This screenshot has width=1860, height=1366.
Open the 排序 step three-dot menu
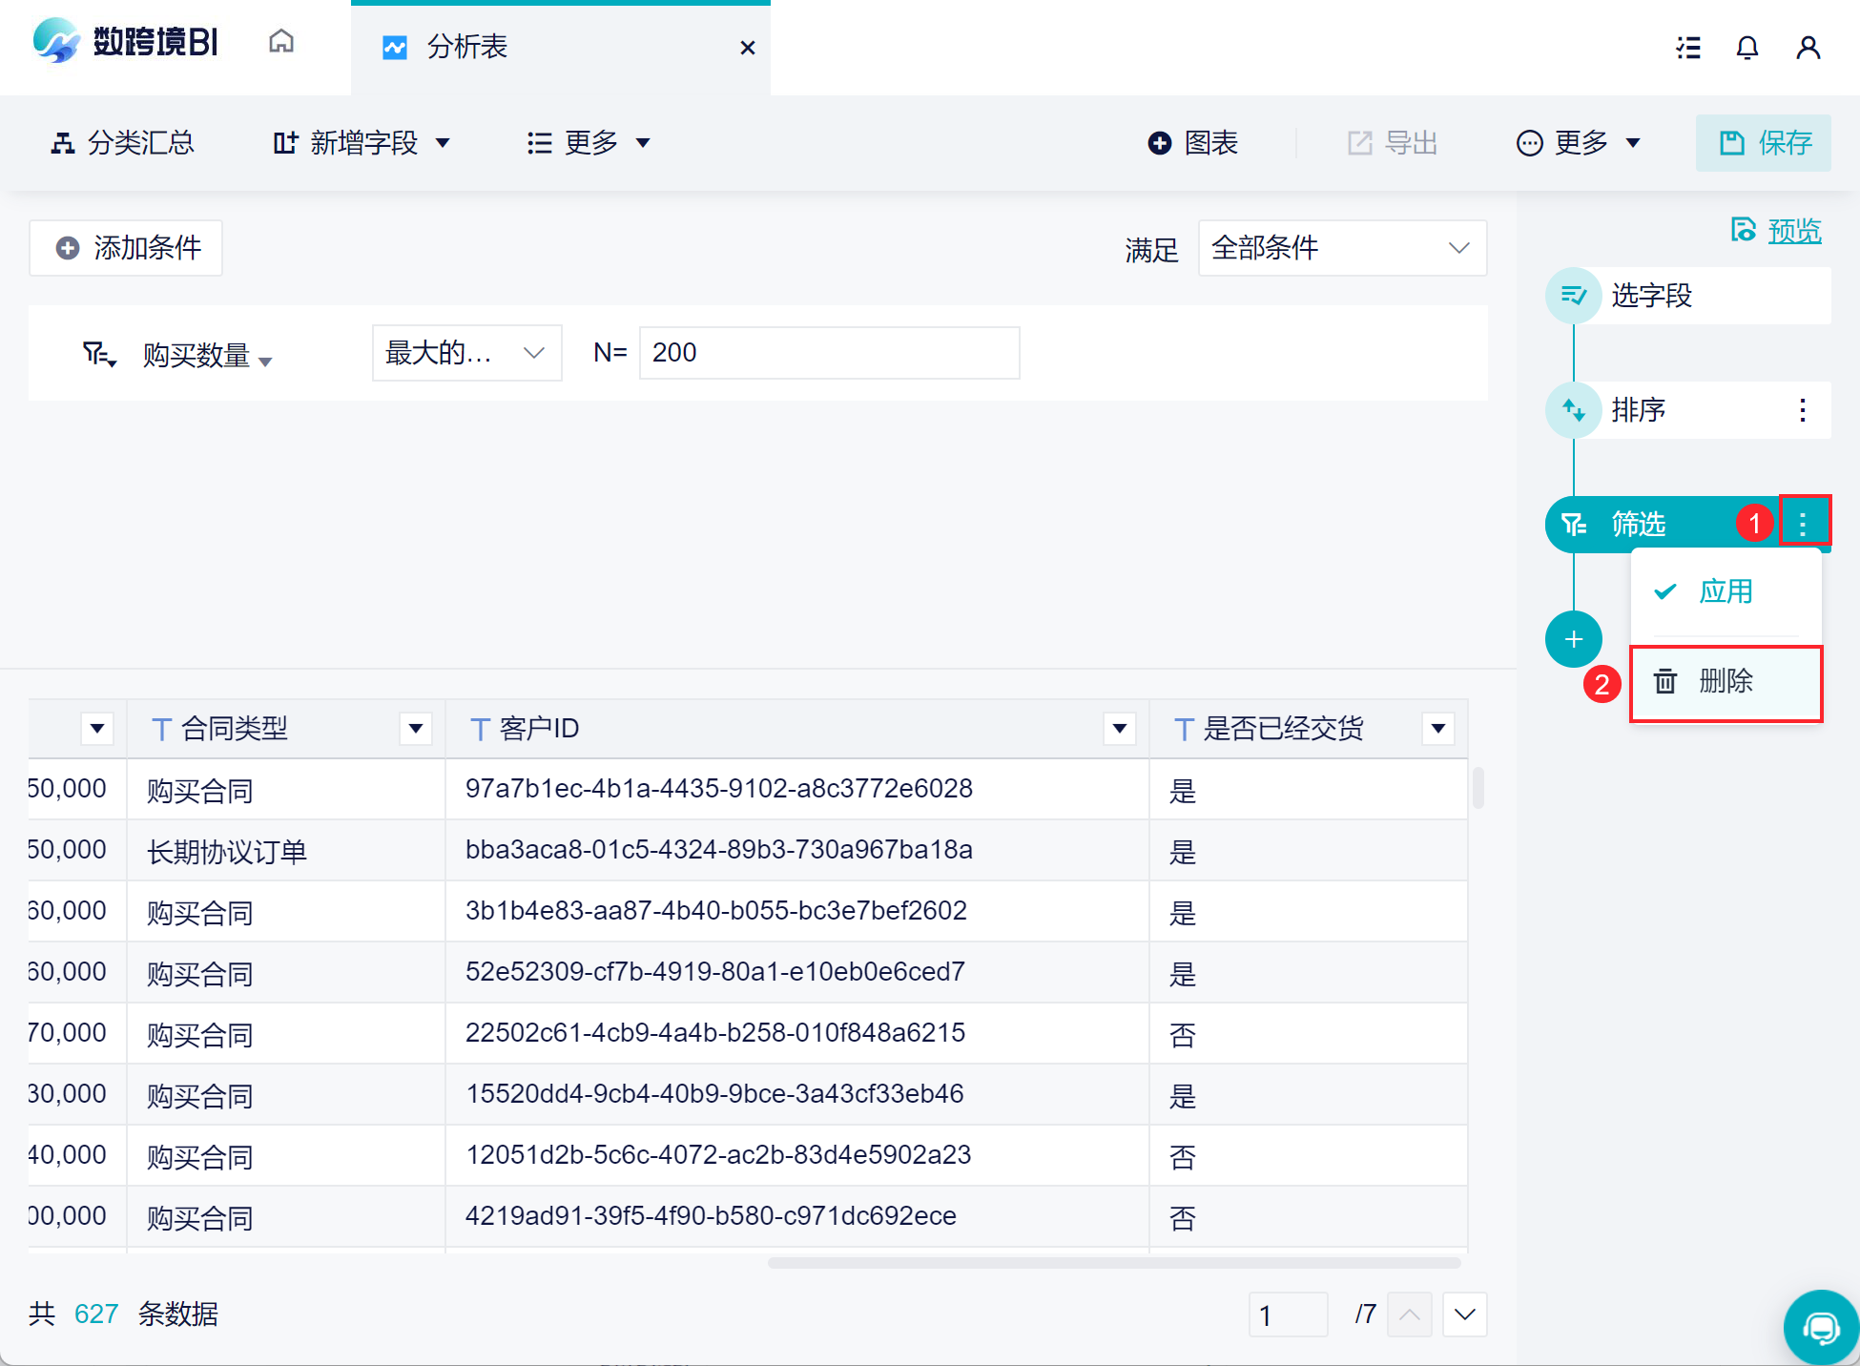coord(1802,410)
